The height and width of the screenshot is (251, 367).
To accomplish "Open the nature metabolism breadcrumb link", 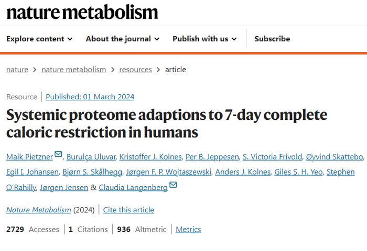I will 74,70.
